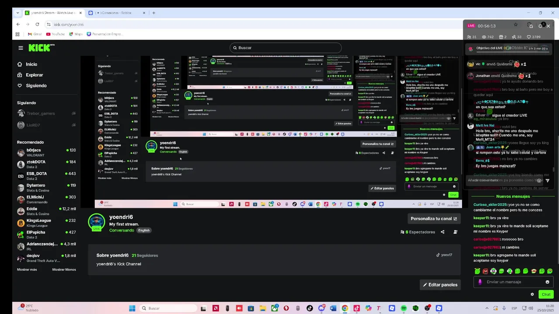This screenshot has width=559, height=314.
Task: Click the yoex17 TikTok link
Action: tap(444, 255)
